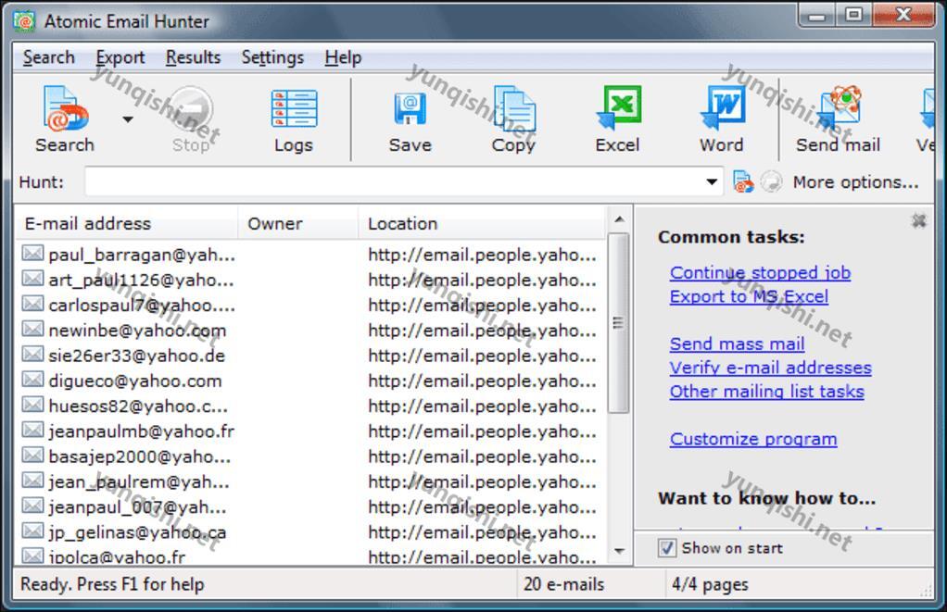Click envelope icon beside newinbe@yahoo.com
This screenshot has width=947, height=612.
click(32, 329)
